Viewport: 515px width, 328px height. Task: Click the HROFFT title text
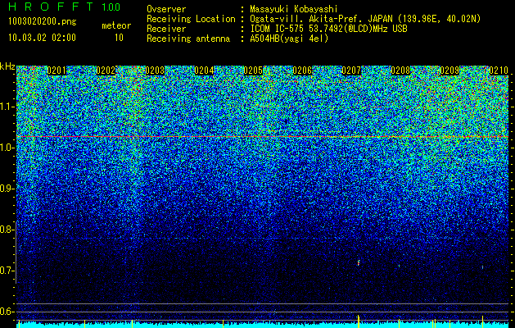click(x=51, y=7)
